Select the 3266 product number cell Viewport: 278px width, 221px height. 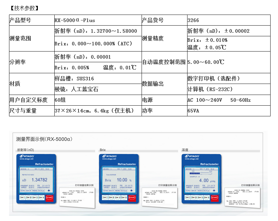point(229,20)
